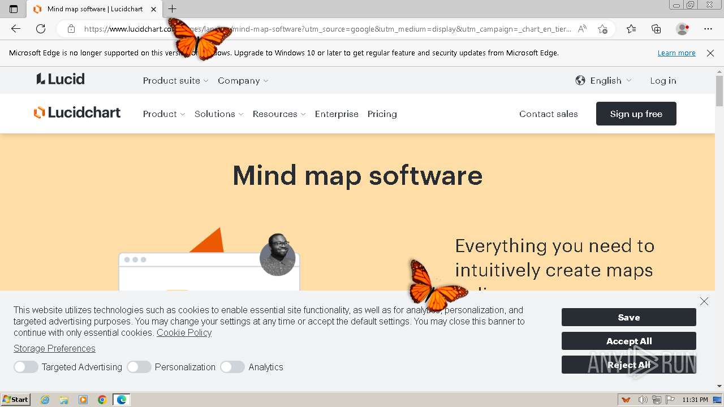The width and height of the screenshot is (724, 407).
Task: Open media player from taskbar
Action: pos(83,400)
